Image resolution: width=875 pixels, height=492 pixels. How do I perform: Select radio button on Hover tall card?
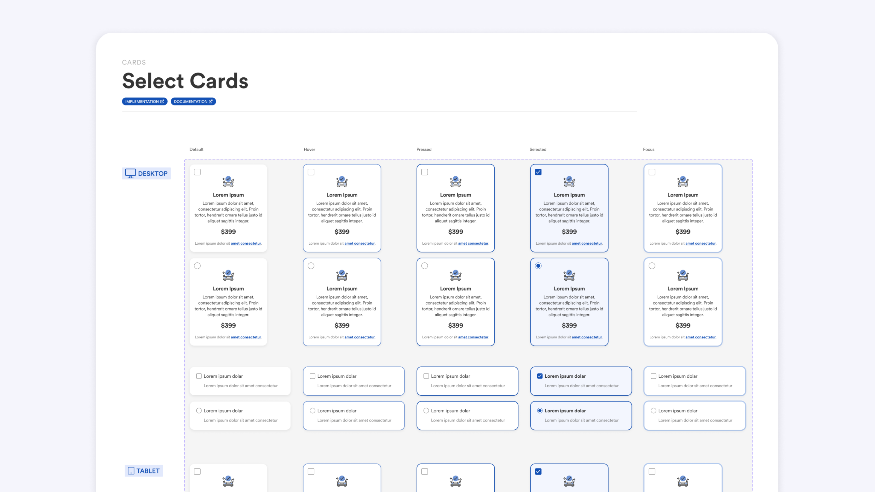pyautogui.click(x=311, y=266)
